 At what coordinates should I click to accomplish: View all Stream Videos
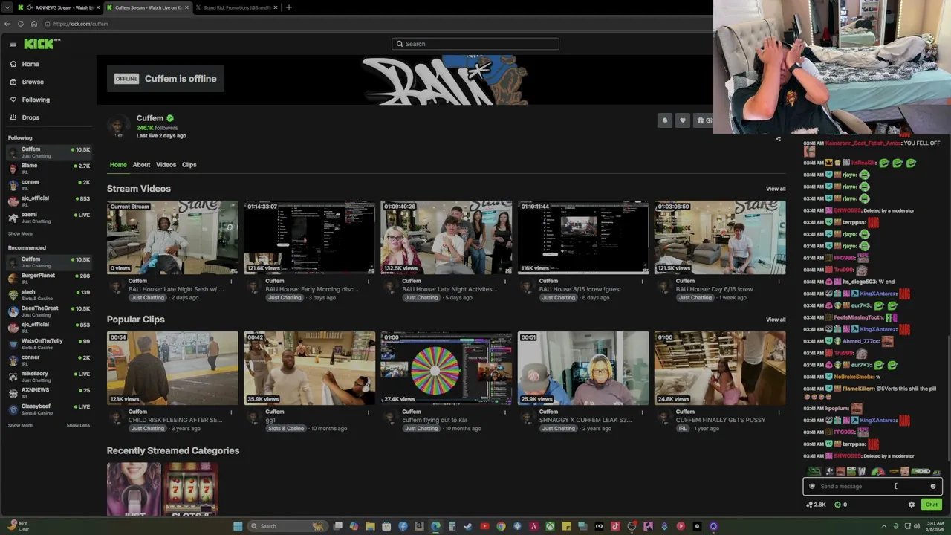776,189
